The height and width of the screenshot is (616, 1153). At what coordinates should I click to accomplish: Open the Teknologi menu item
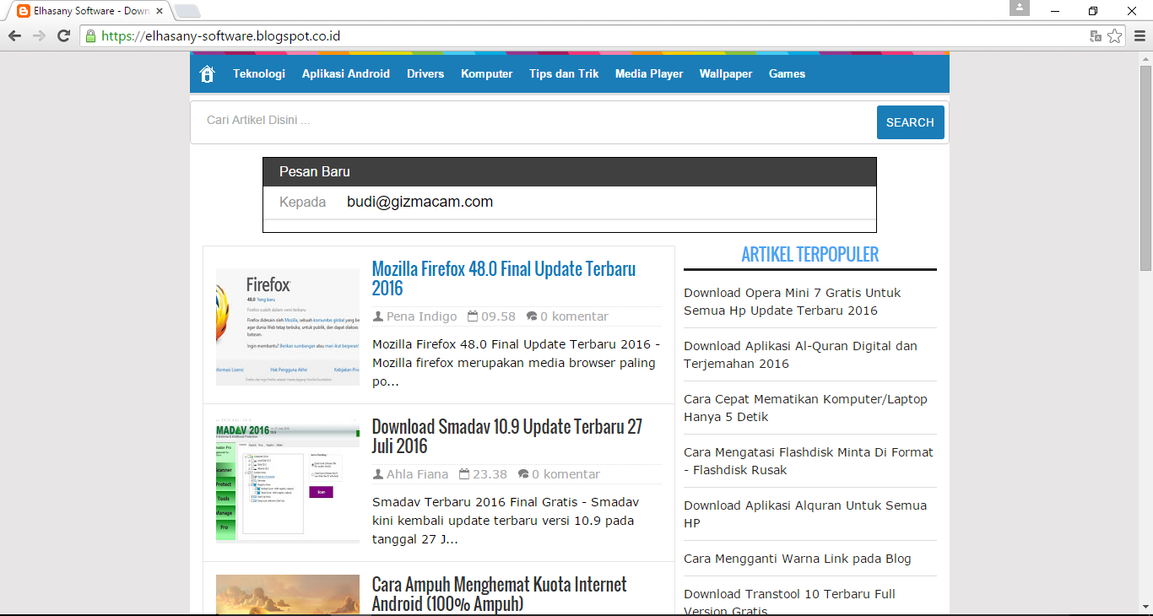(x=259, y=73)
